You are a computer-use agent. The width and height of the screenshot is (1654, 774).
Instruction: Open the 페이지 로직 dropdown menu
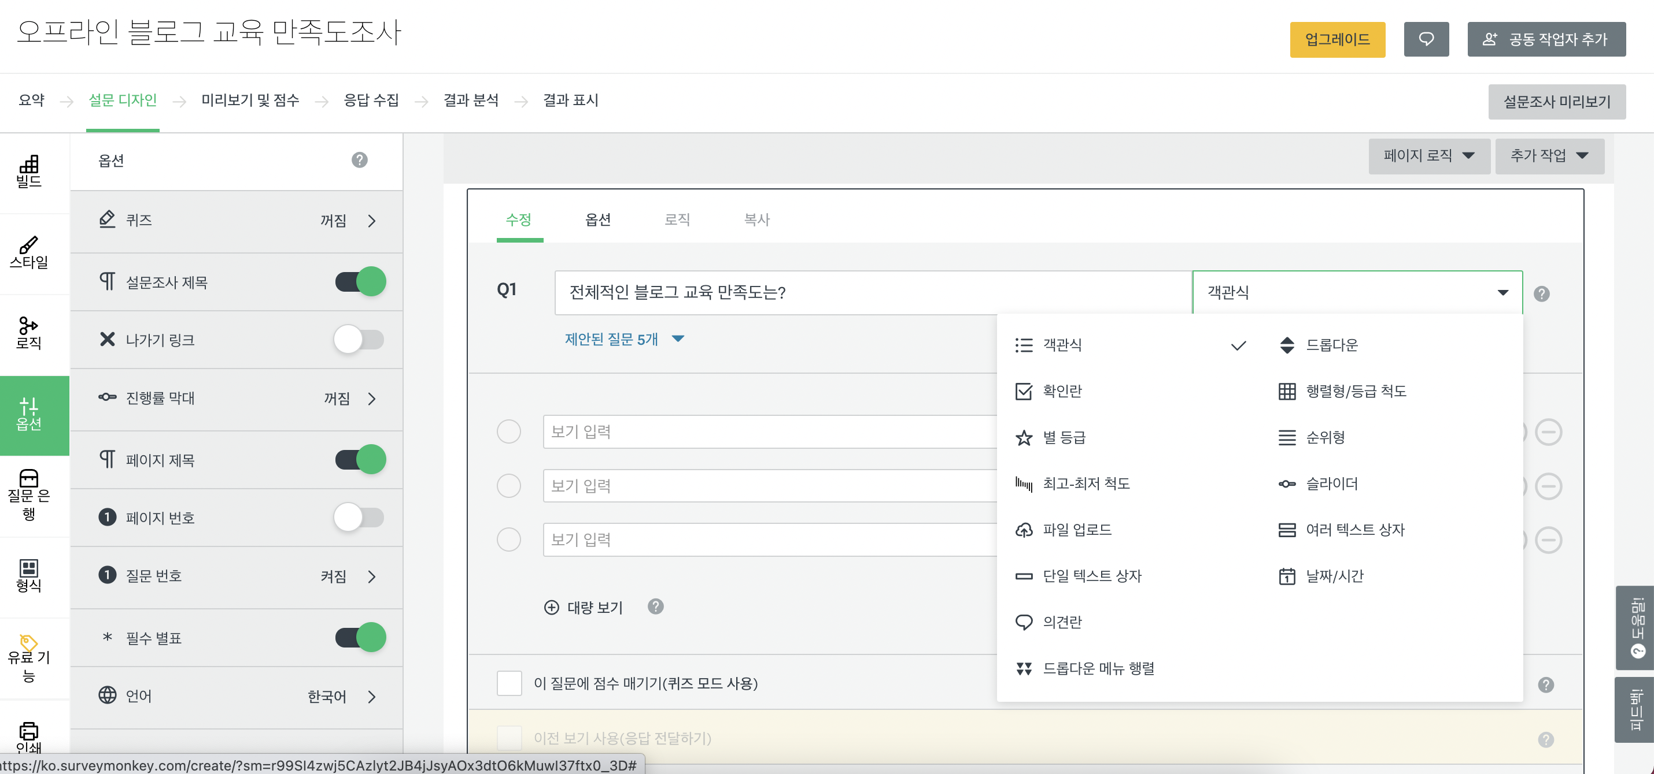pos(1428,156)
